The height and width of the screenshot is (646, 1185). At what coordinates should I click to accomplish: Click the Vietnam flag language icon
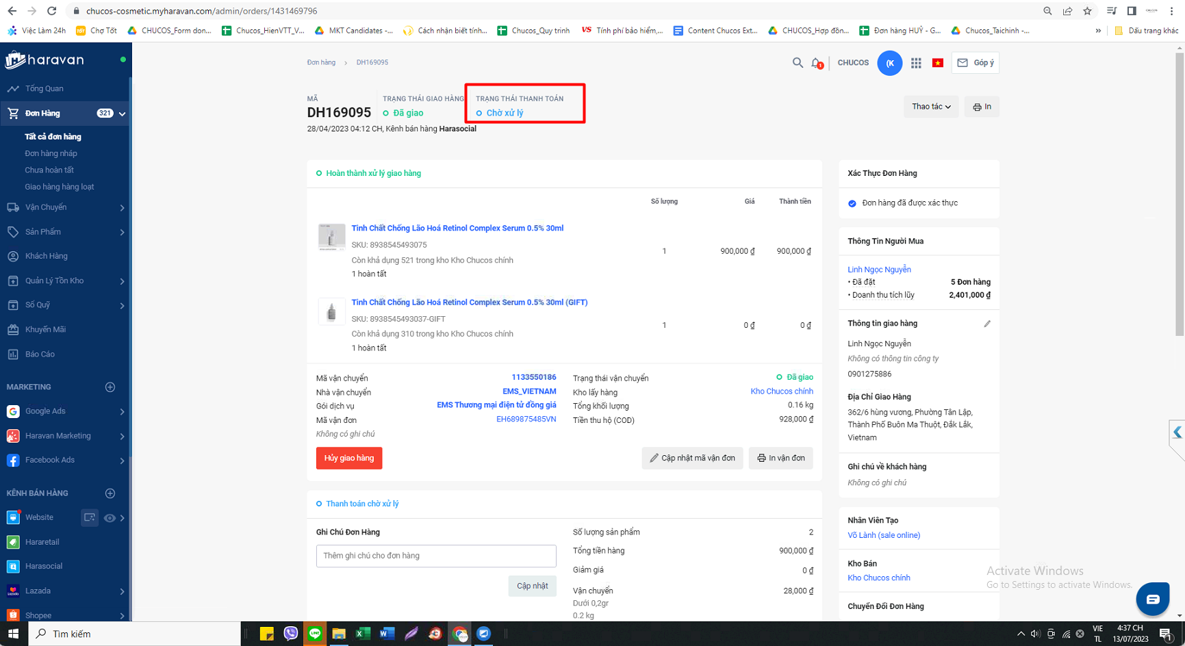pyautogui.click(x=938, y=63)
